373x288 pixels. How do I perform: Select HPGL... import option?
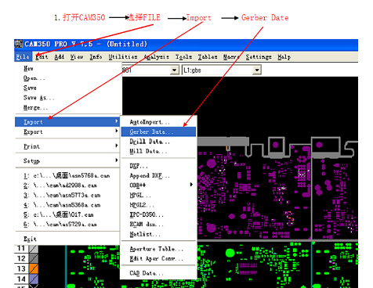tap(158, 195)
